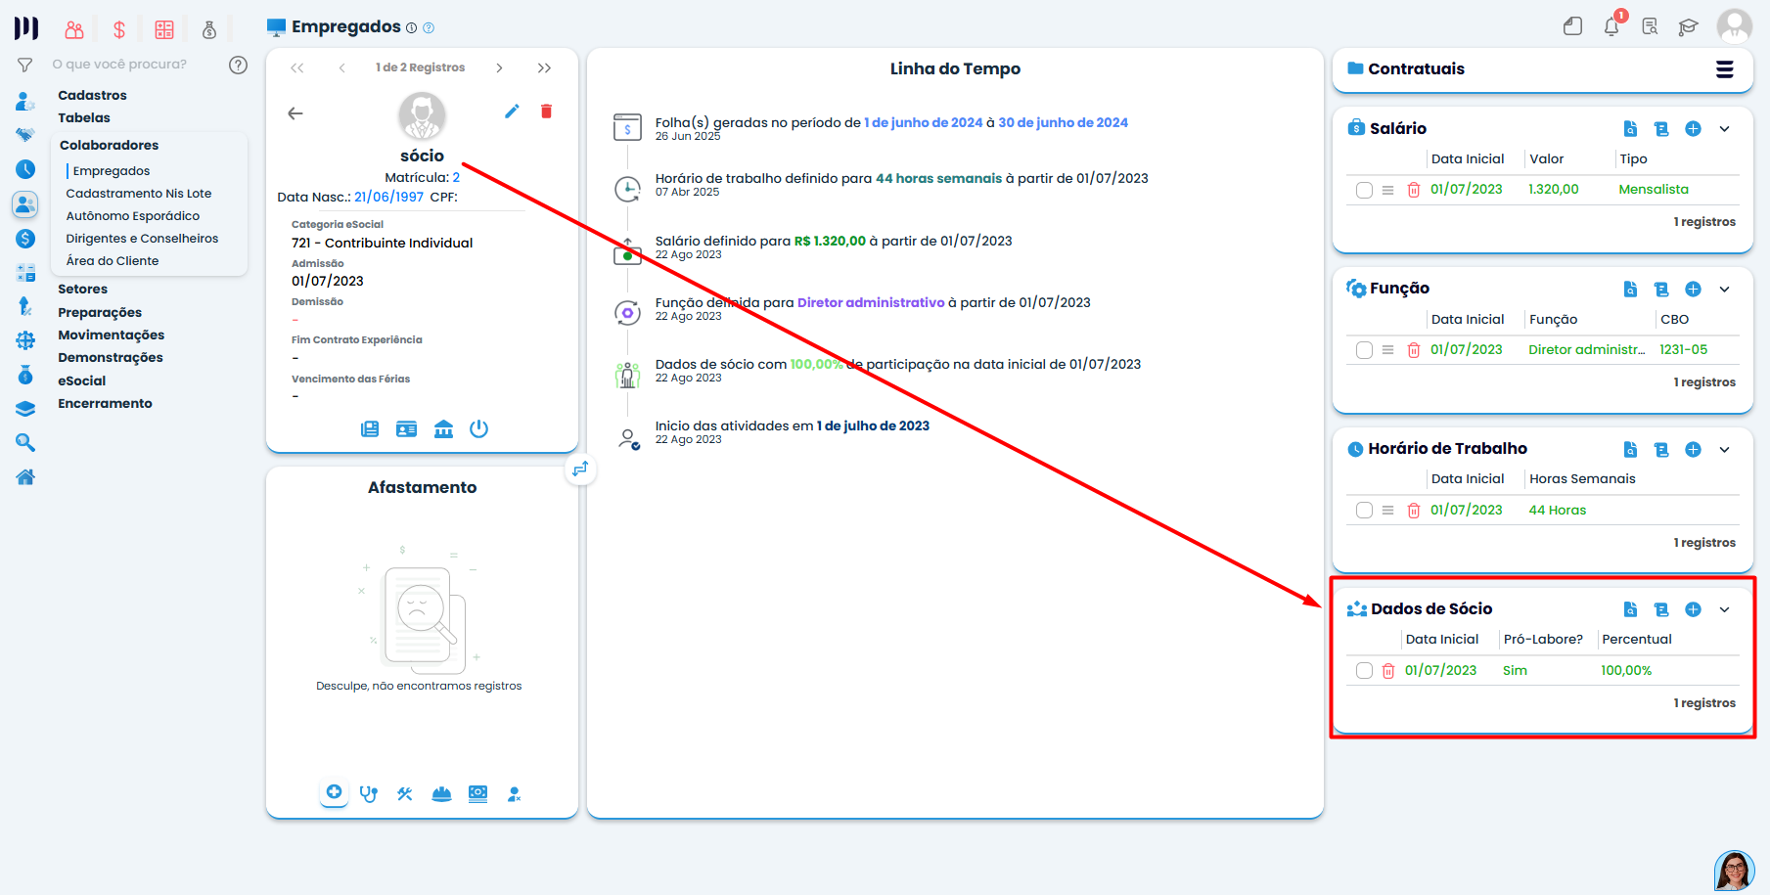Click the power icon under employee details
This screenshot has height=895, width=1770.
[x=478, y=429]
